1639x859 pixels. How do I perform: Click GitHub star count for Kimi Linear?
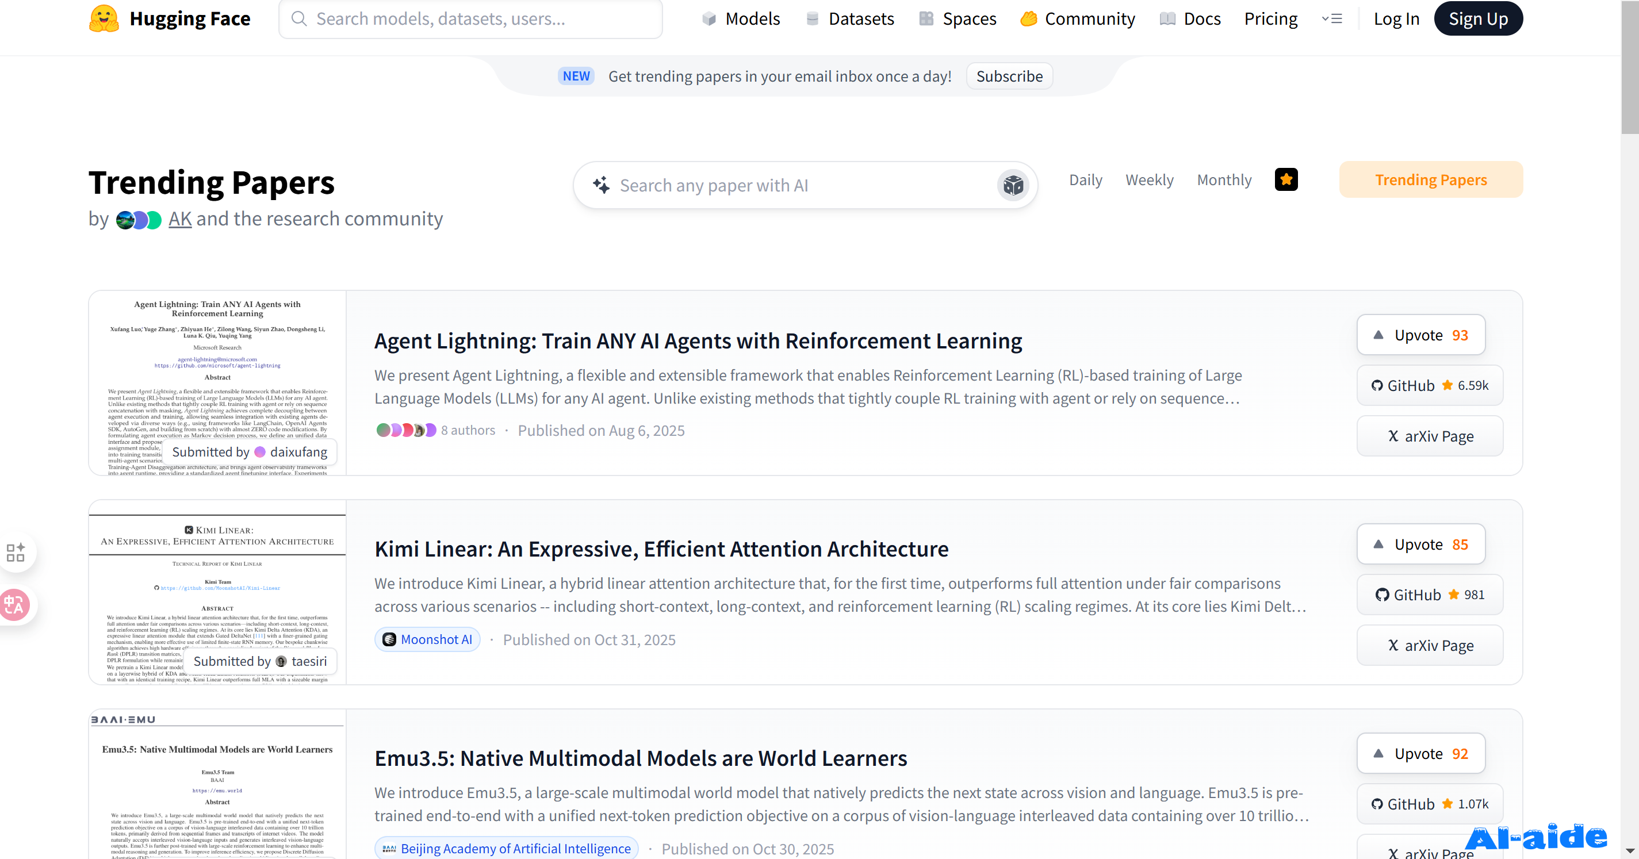pos(1473,595)
